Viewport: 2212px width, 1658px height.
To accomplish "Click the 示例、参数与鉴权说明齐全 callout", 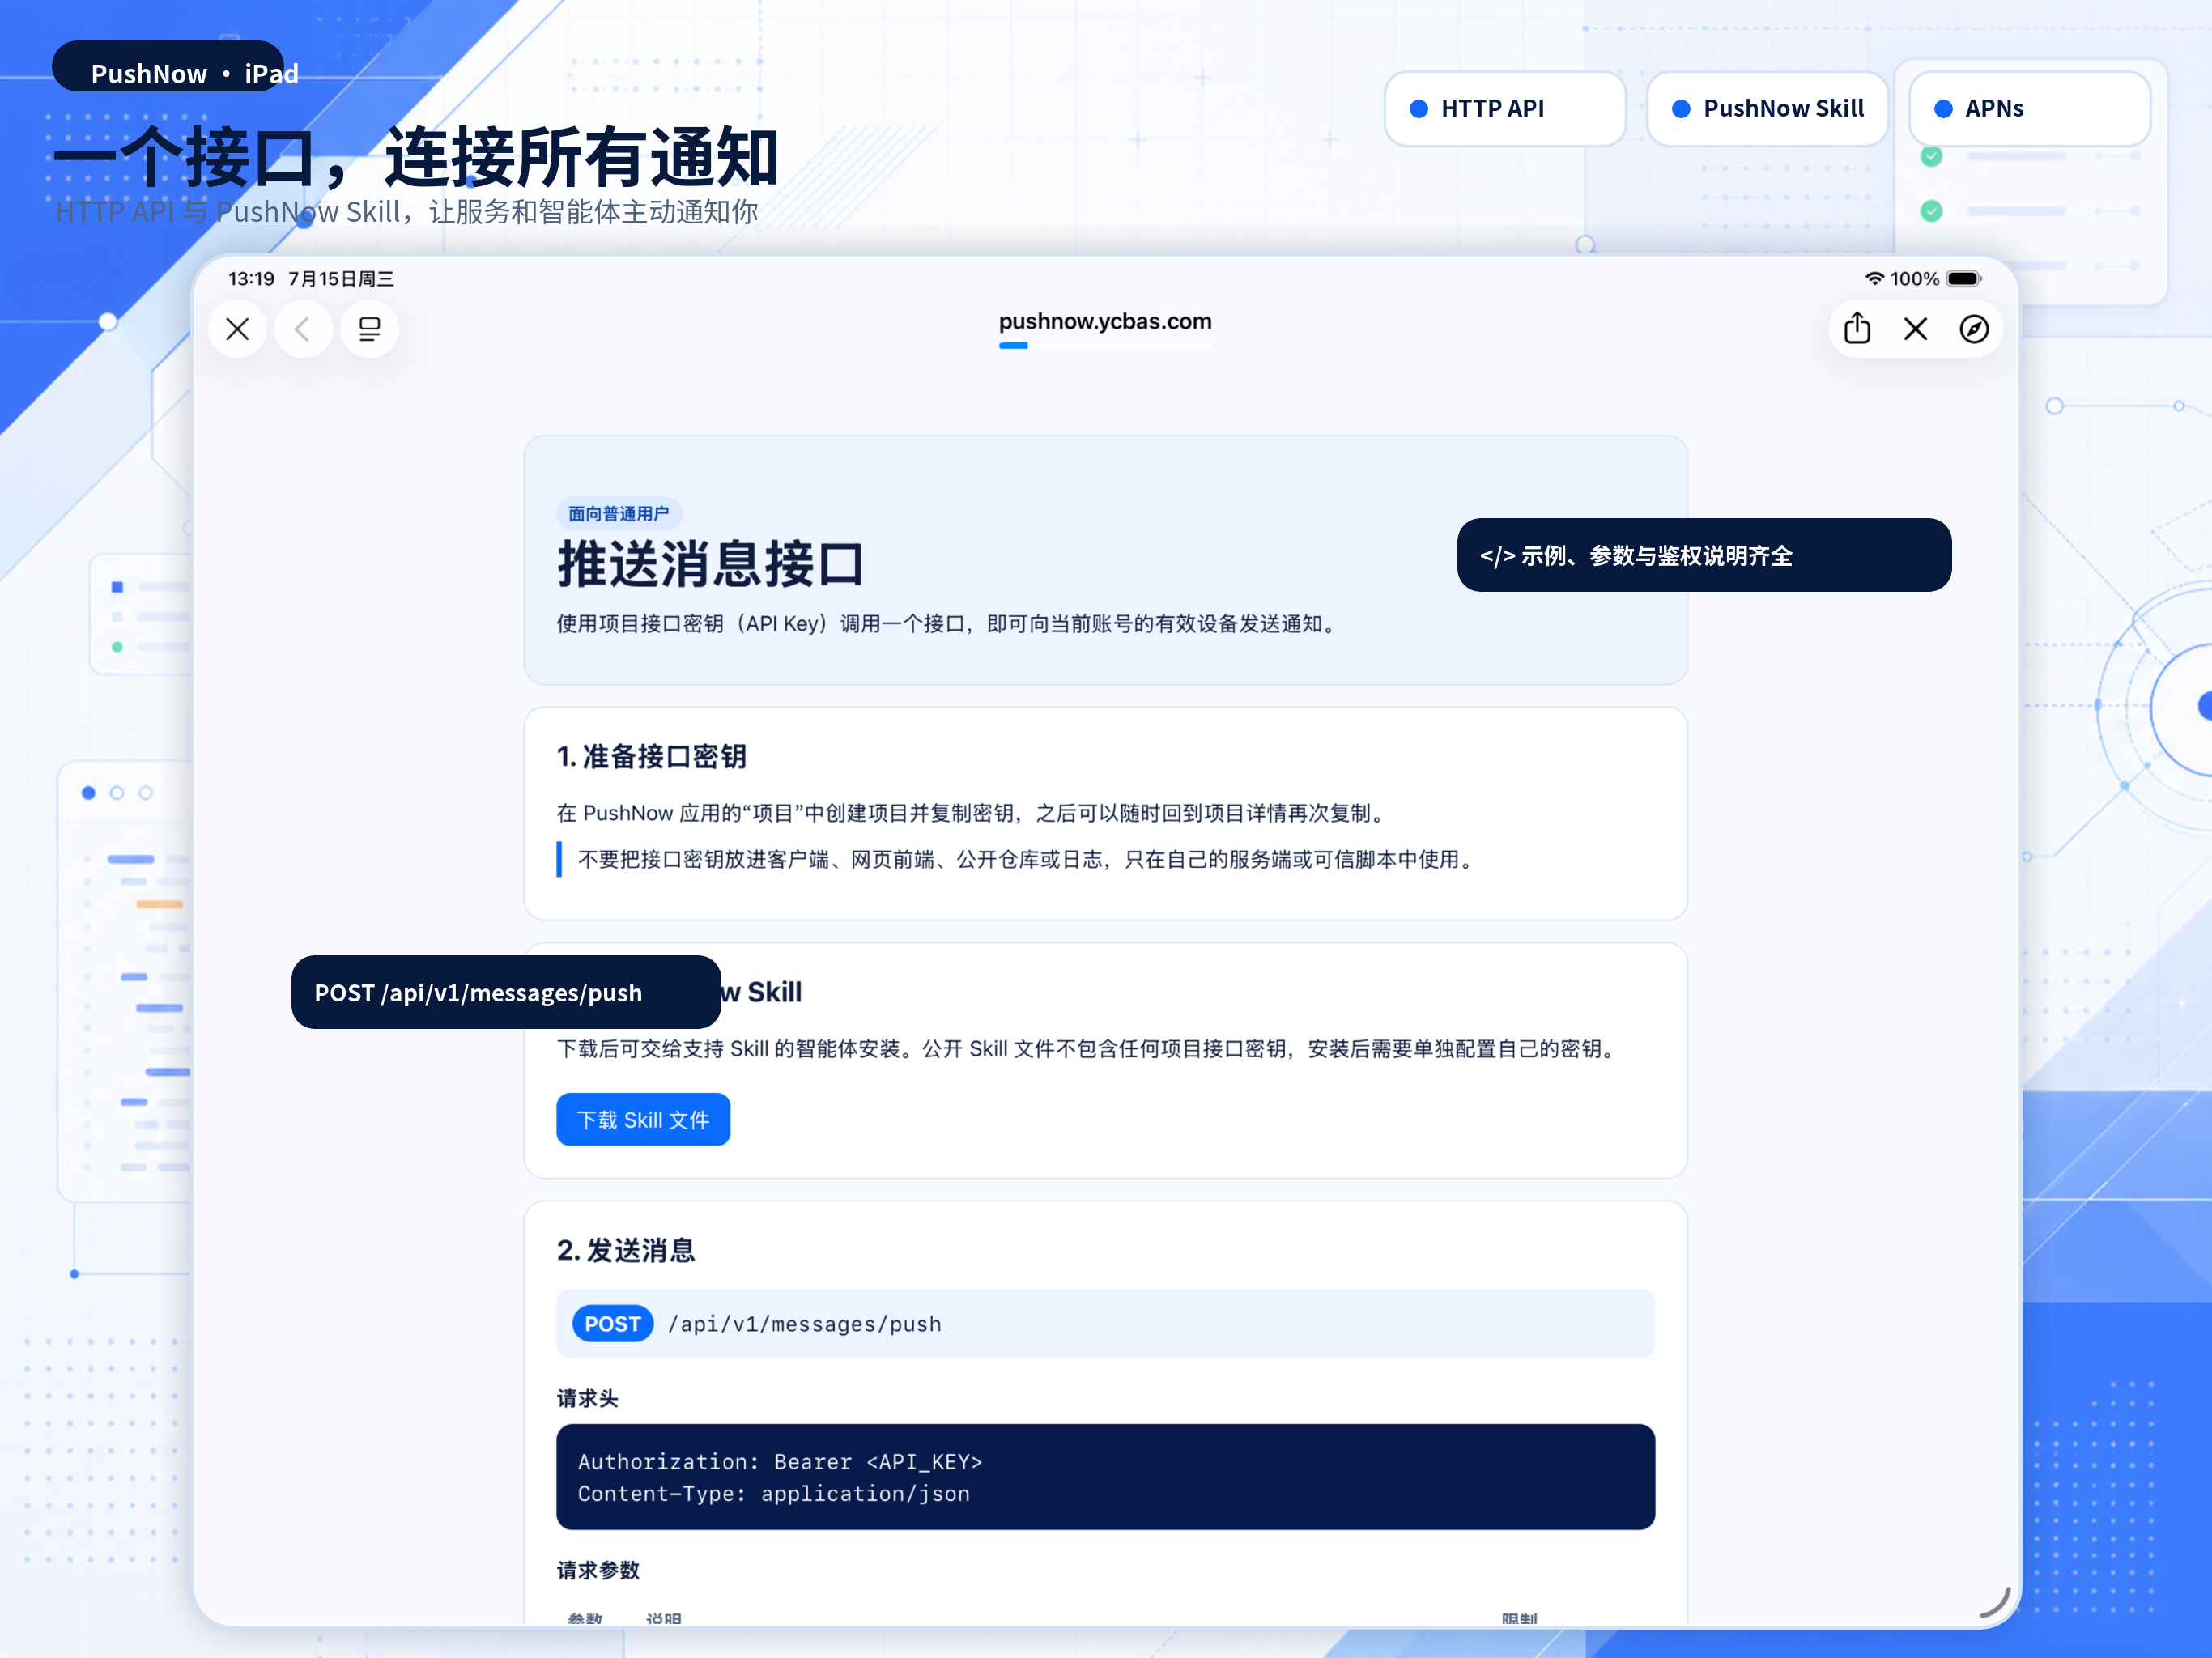I will pyautogui.click(x=1704, y=555).
